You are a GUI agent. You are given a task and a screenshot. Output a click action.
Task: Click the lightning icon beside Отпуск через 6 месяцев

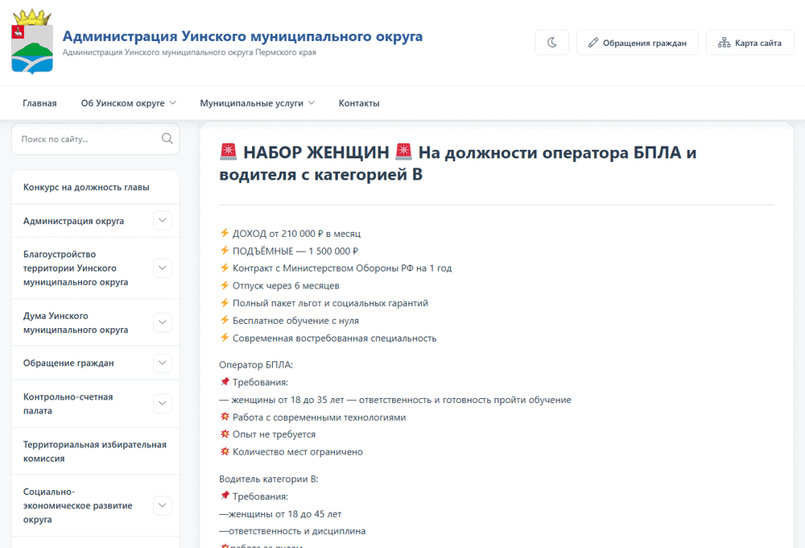coord(225,285)
